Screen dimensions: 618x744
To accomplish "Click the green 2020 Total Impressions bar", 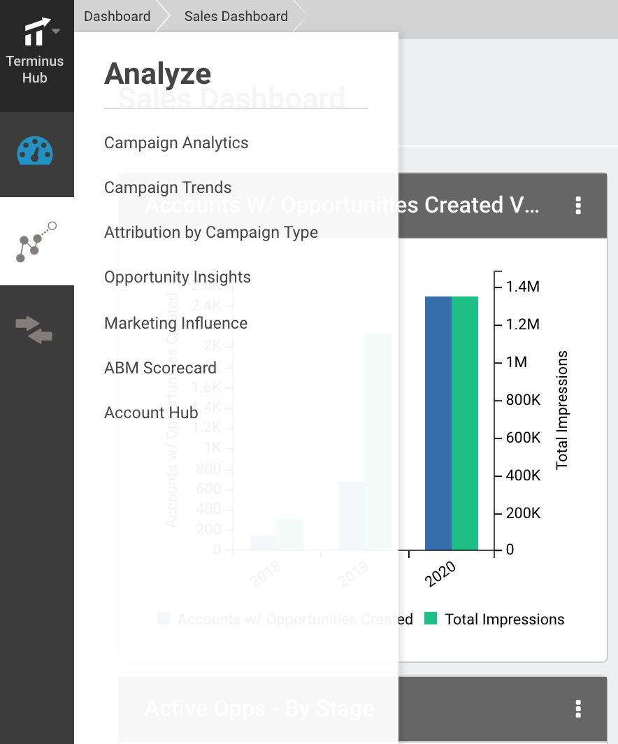I will click(x=465, y=423).
